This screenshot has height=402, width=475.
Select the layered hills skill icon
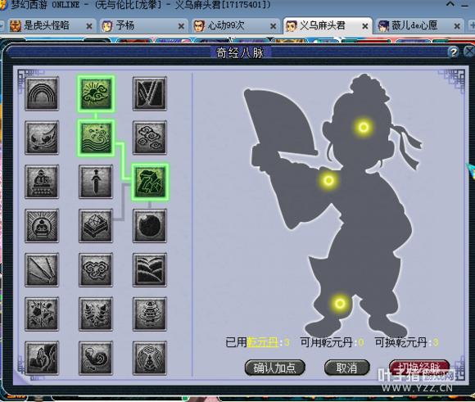150,270
